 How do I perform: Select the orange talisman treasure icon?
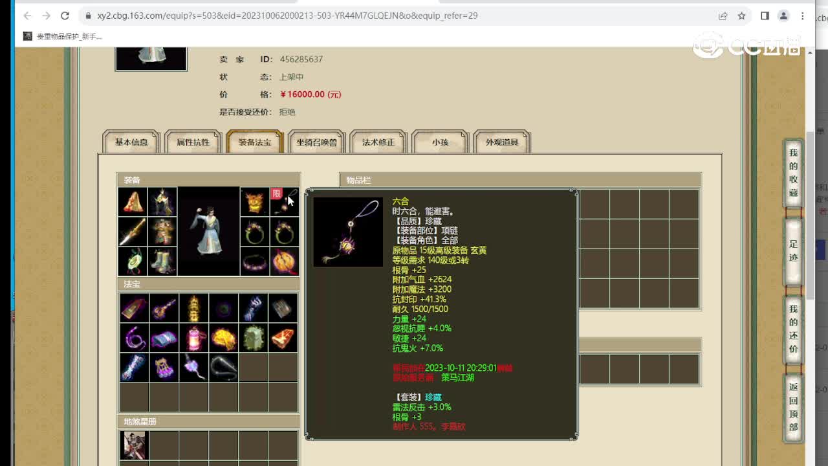click(x=283, y=338)
